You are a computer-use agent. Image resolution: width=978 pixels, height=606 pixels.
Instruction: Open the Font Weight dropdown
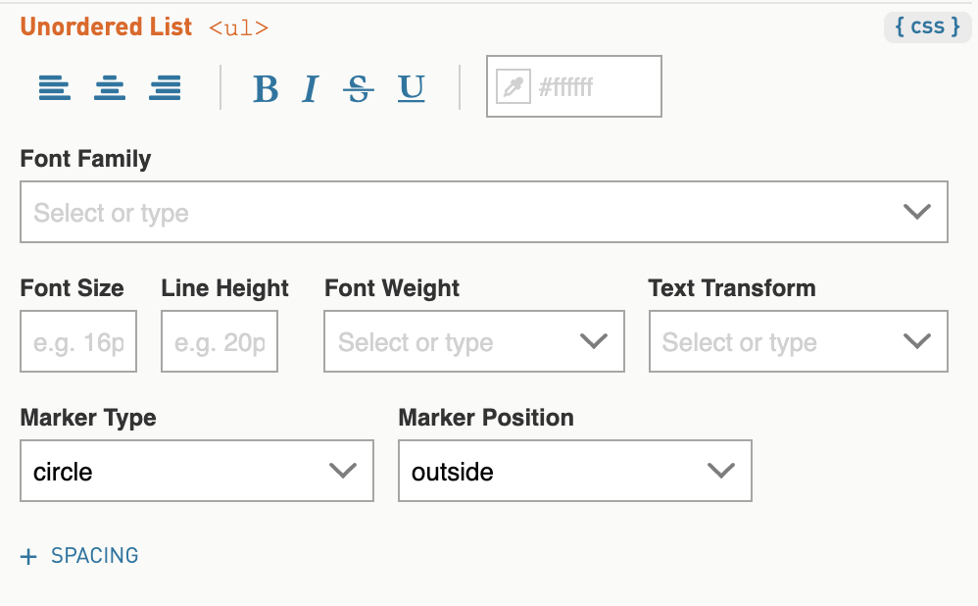[x=474, y=341]
